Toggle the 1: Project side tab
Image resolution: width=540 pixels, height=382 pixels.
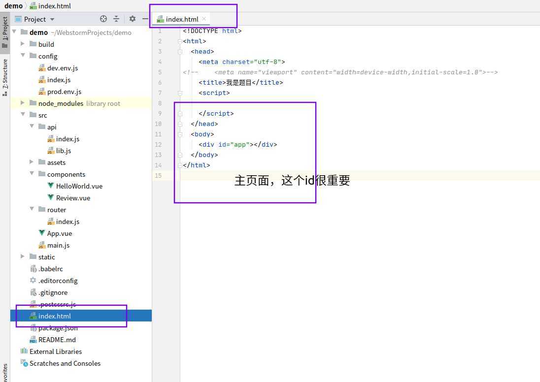pos(5,33)
